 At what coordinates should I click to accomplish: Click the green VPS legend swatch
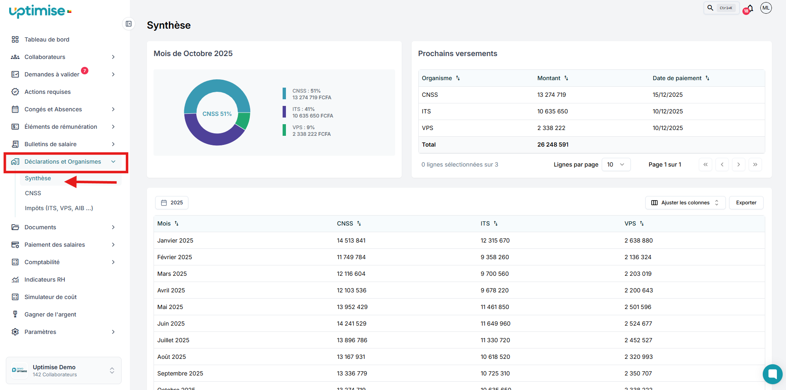(284, 130)
